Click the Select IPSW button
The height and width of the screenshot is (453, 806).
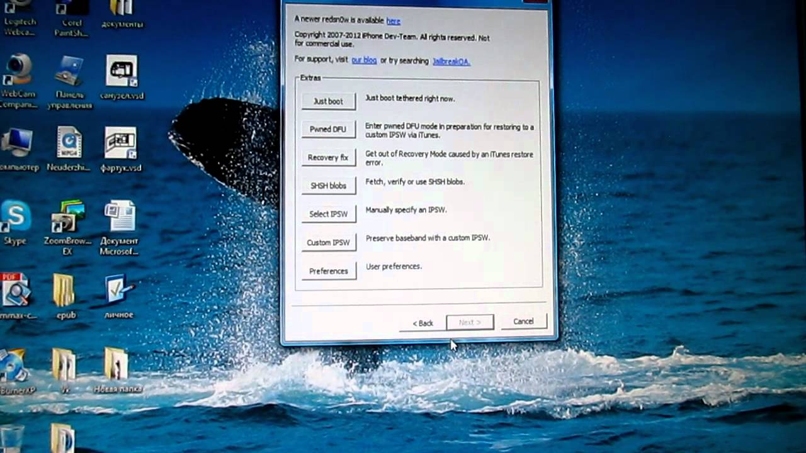tap(328, 214)
